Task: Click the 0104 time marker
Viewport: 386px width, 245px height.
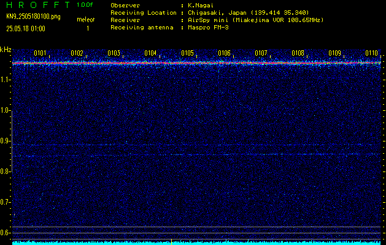Action: coord(150,53)
